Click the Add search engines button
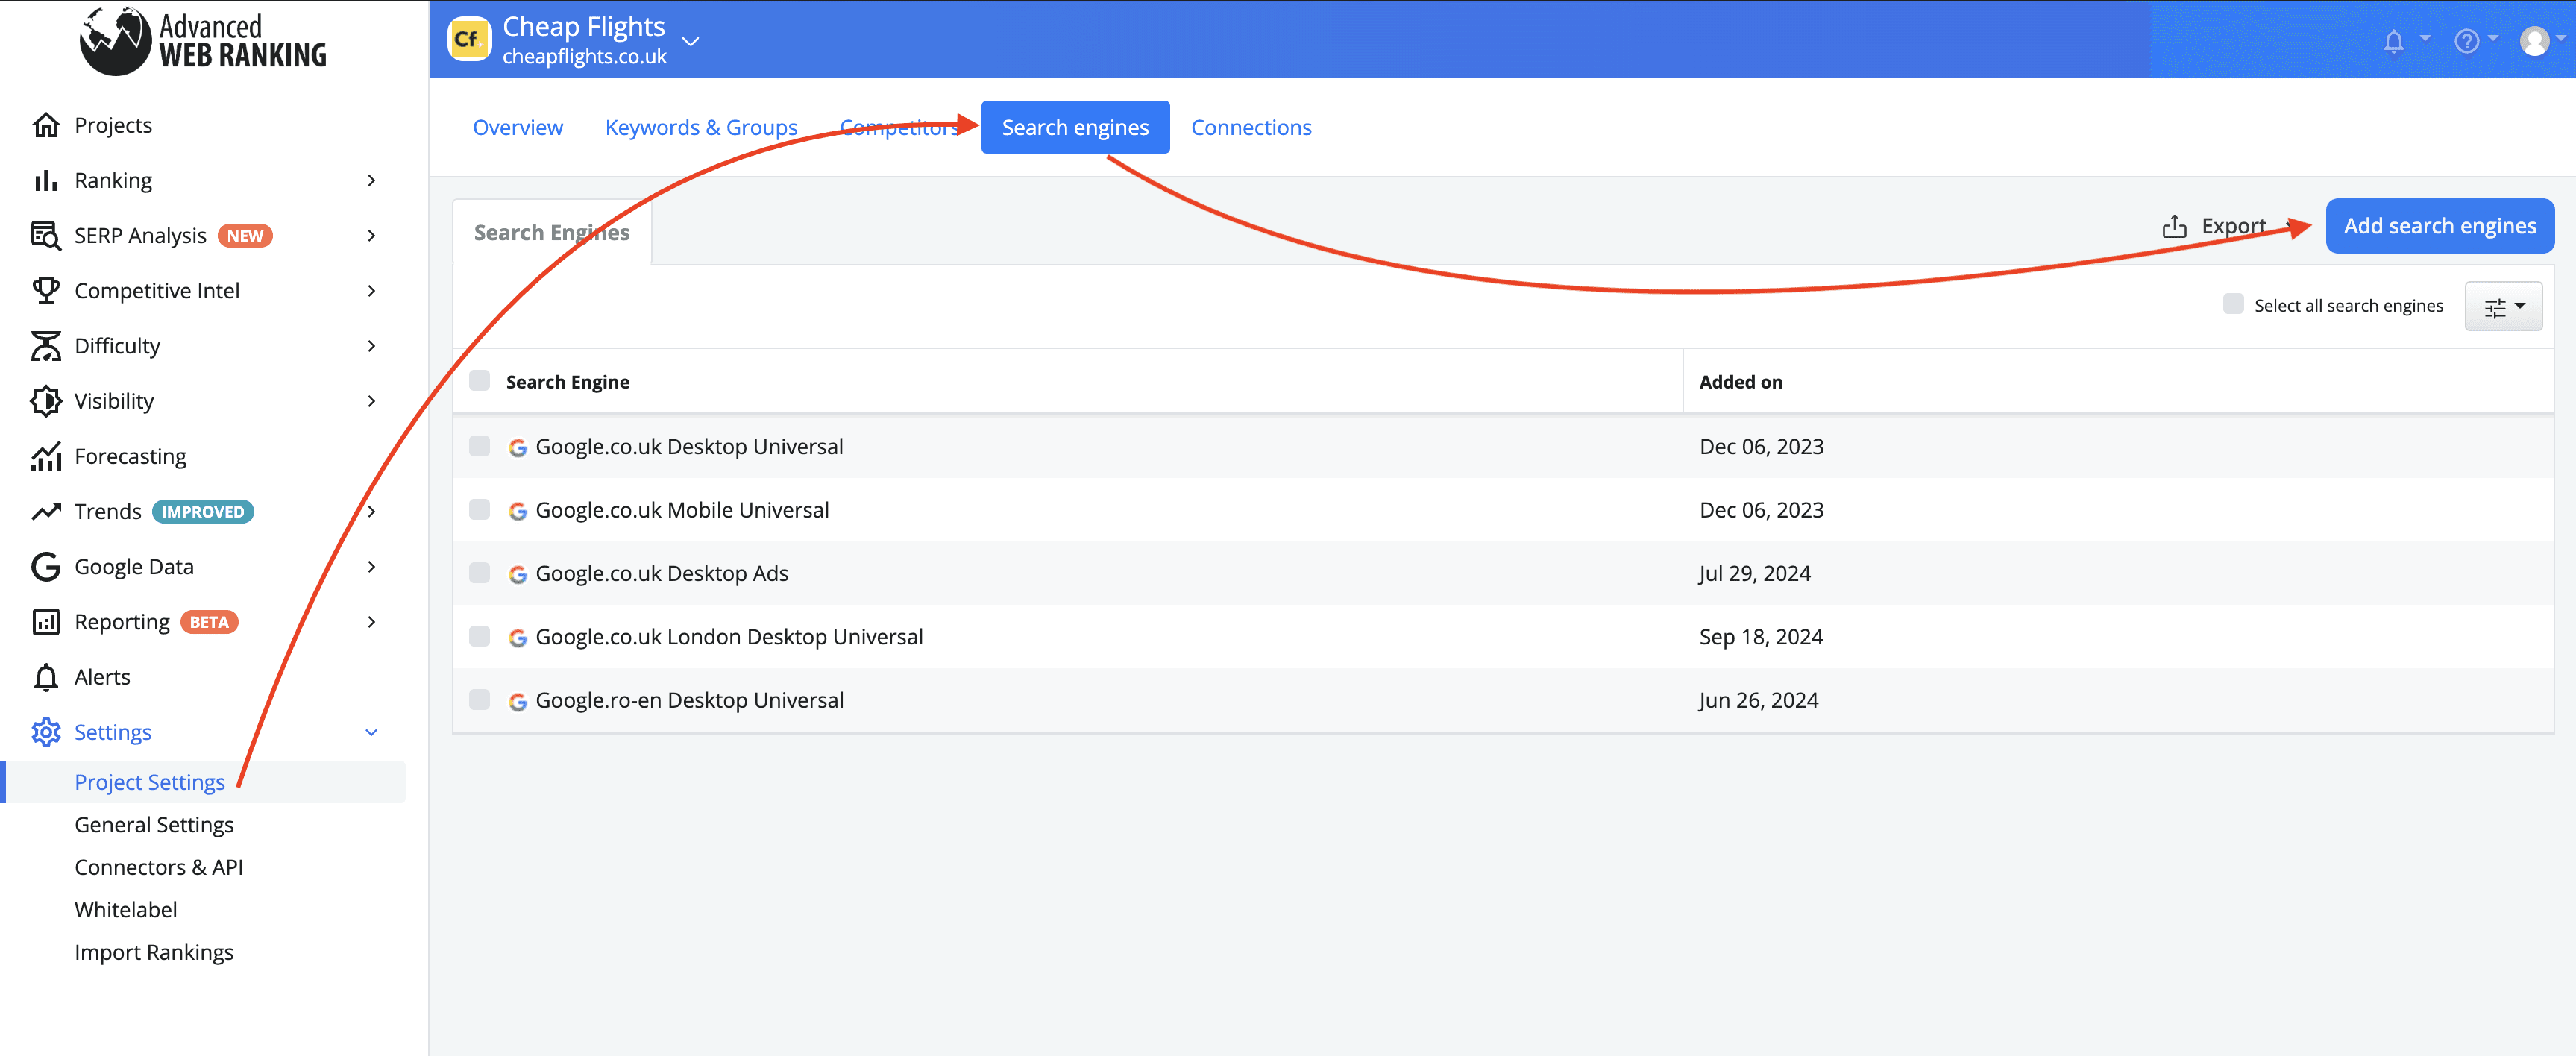Image resolution: width=2576 pixels, height=1056 pixels. (x=2440, y=226)
